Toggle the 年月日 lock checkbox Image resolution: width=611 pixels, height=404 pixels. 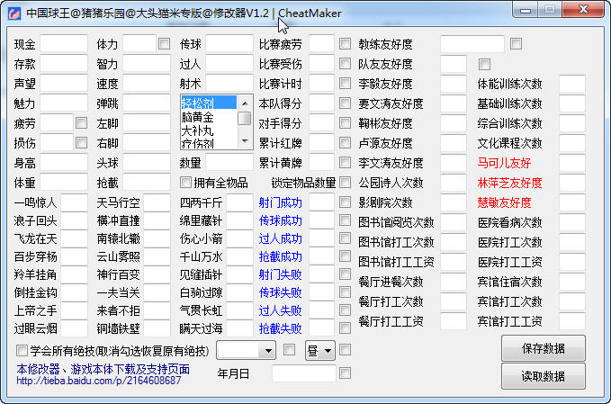point(345,373)
